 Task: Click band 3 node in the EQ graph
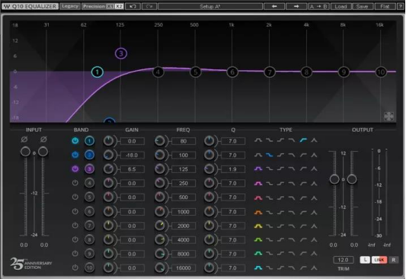click(x=121, y=53)
